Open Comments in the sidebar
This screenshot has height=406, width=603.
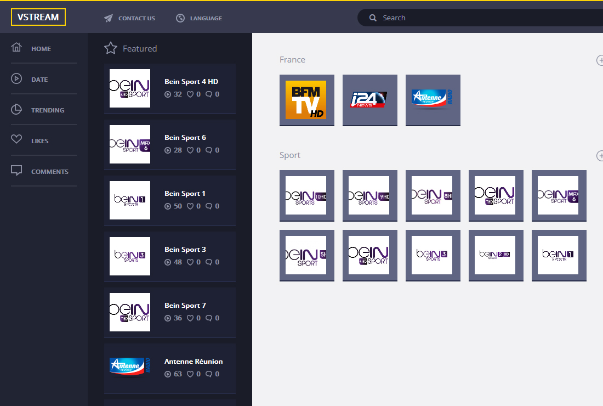pyautogui.click(x=50, y=172)
